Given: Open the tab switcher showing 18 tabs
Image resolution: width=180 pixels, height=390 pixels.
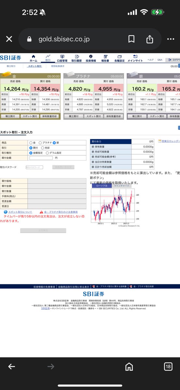Looking at the screenshot, I should [168, 367].
